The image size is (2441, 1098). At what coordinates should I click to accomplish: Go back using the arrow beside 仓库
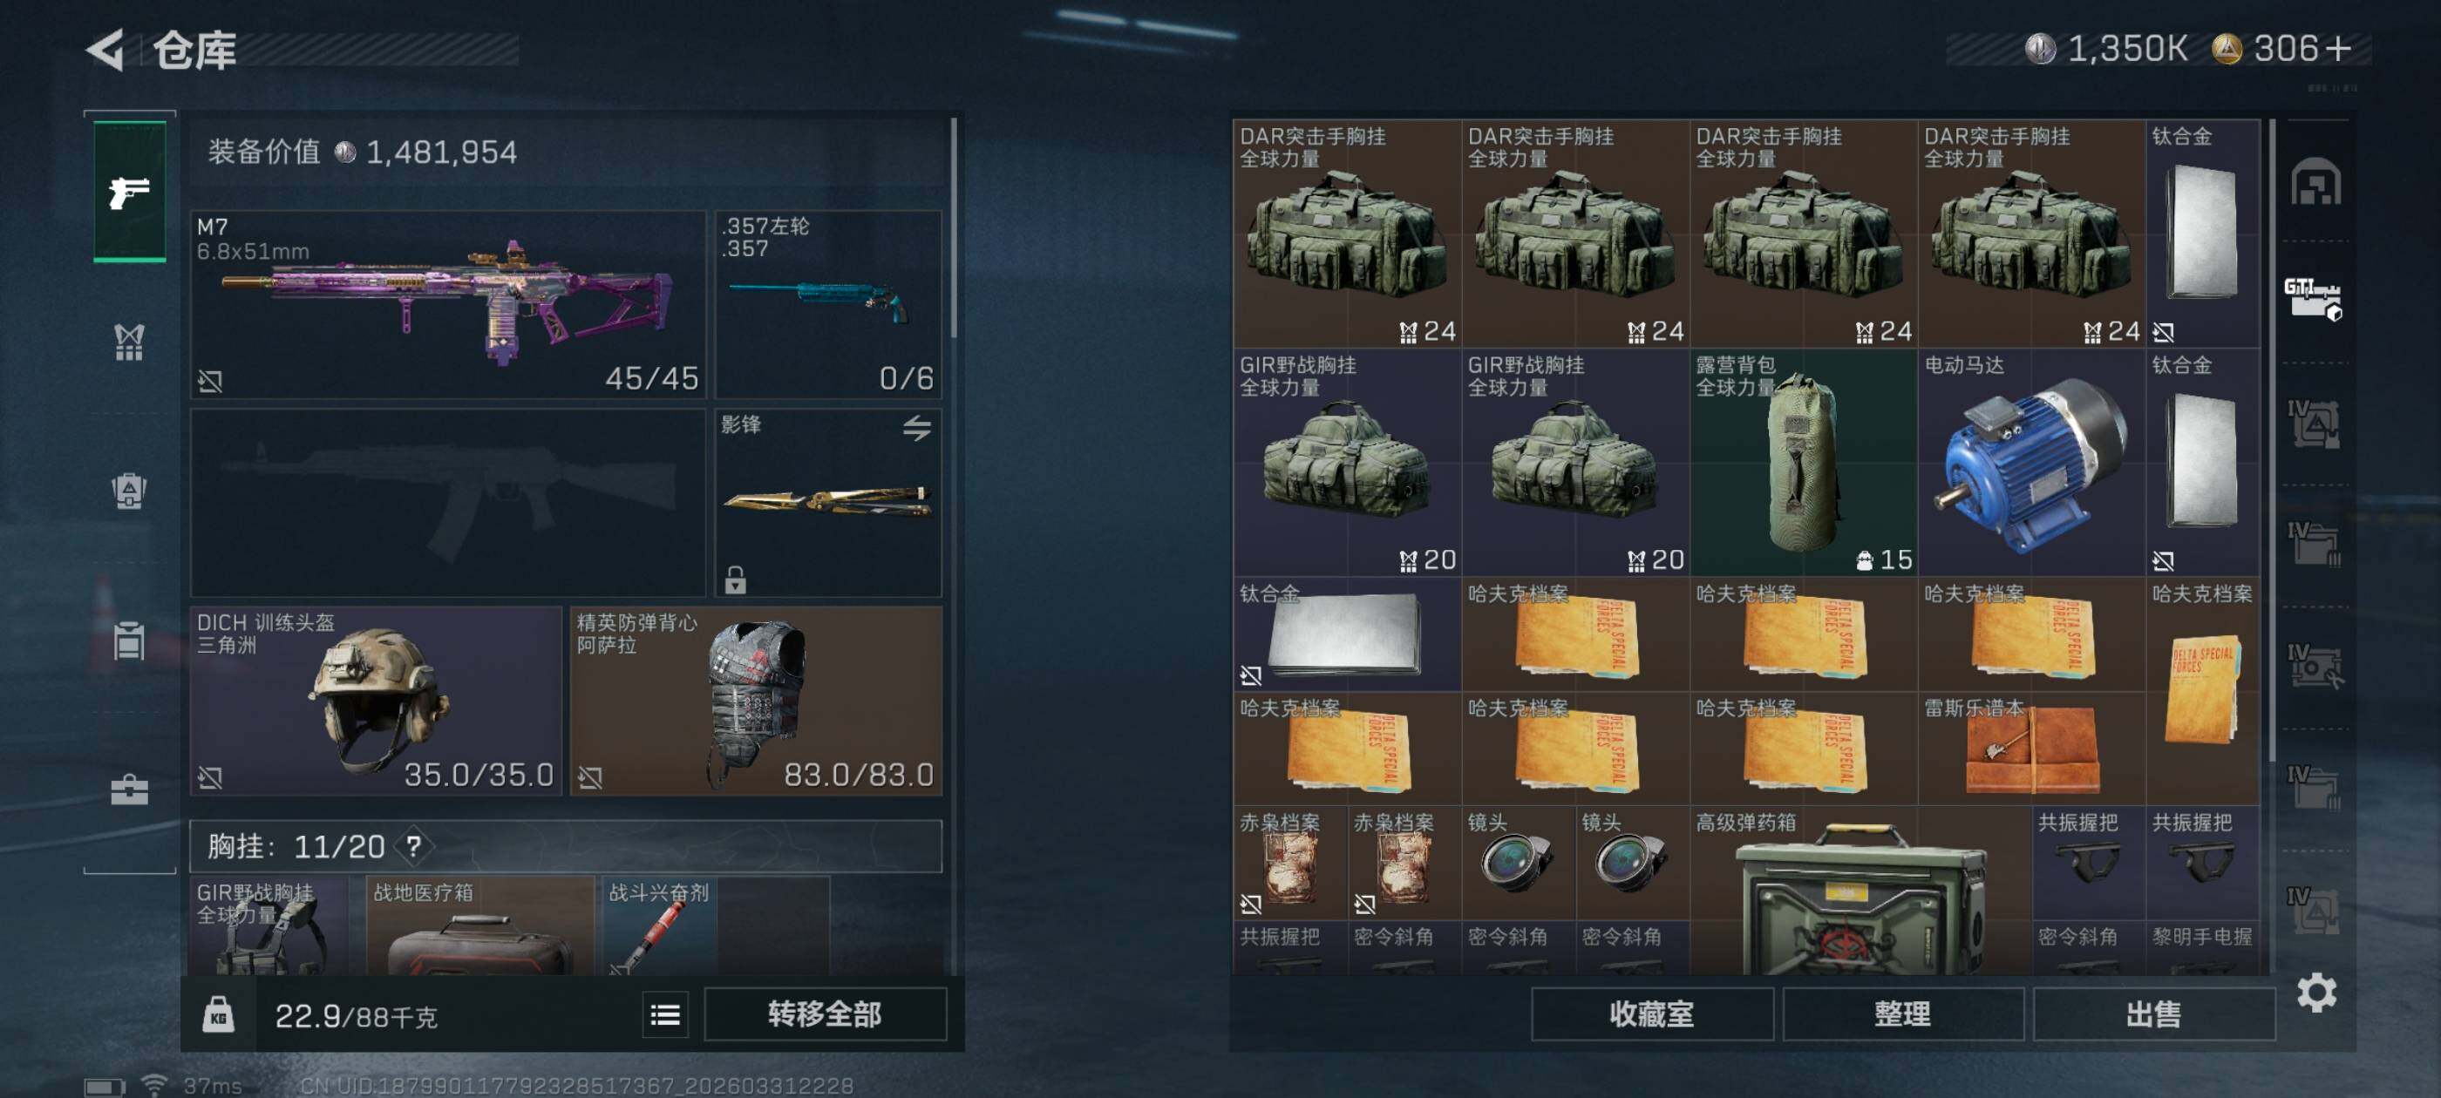pos(105,50)
